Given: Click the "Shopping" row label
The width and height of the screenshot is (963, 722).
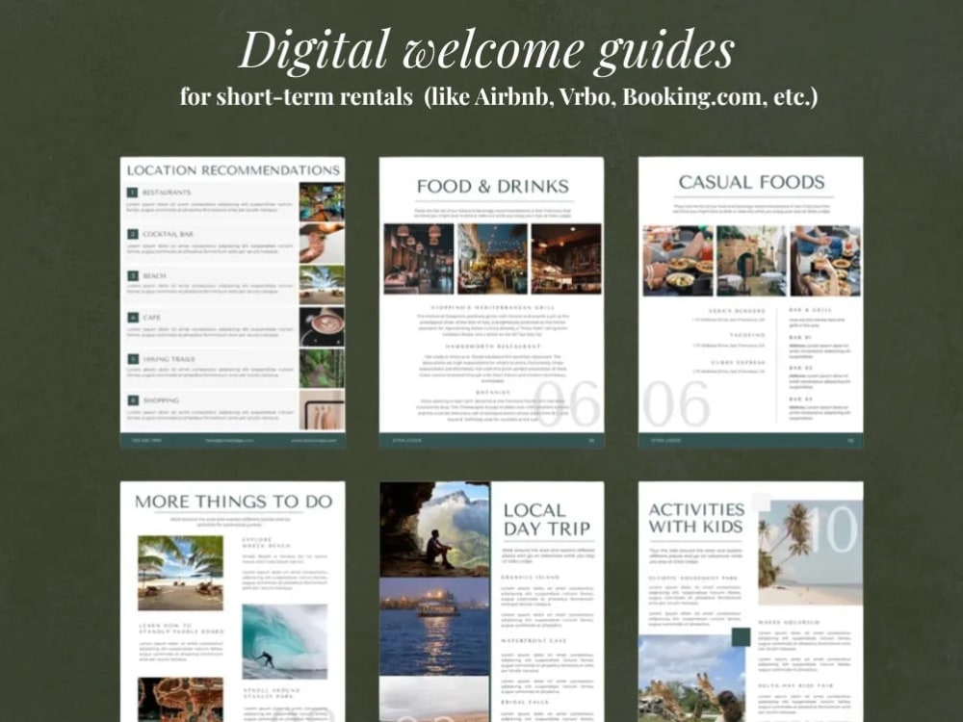Looking at the screenshot, I should (x=161, y=400).
